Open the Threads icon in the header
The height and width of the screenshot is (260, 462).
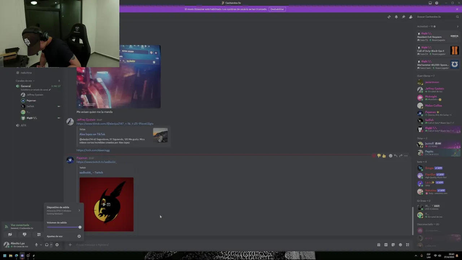click(389, 17)
